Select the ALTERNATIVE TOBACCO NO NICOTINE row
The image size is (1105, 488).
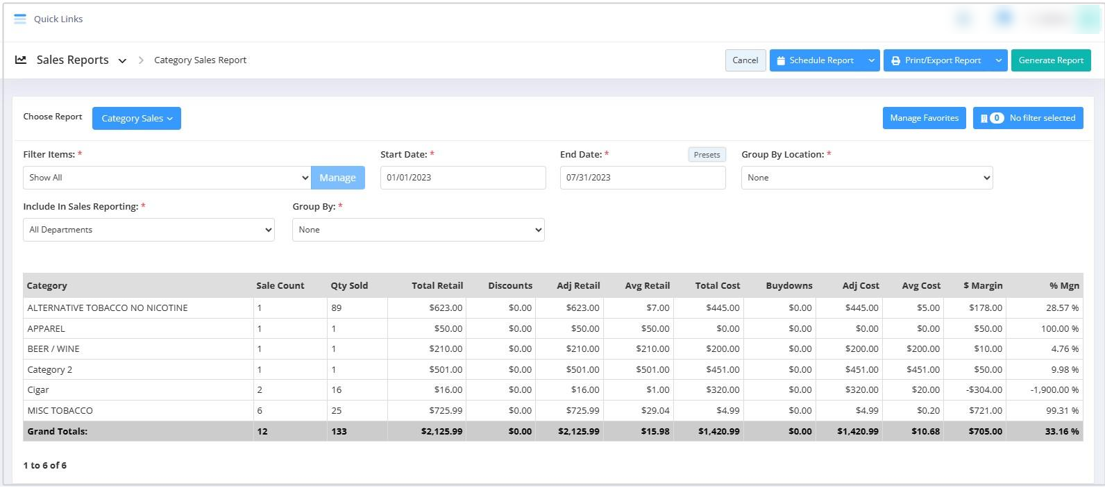pos(552,308)
